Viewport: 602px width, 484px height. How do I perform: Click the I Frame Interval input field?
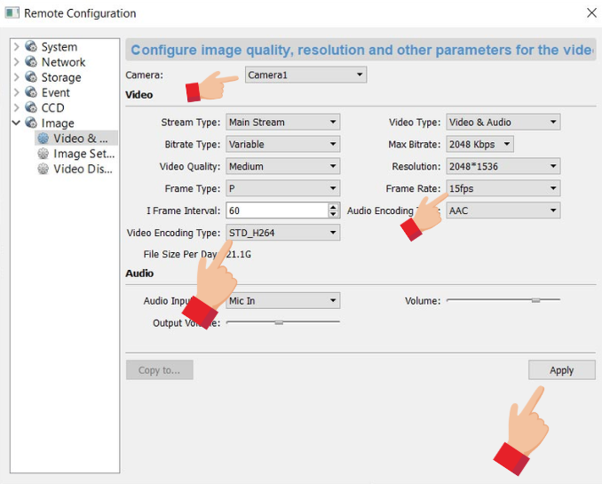tap(276, 210)
